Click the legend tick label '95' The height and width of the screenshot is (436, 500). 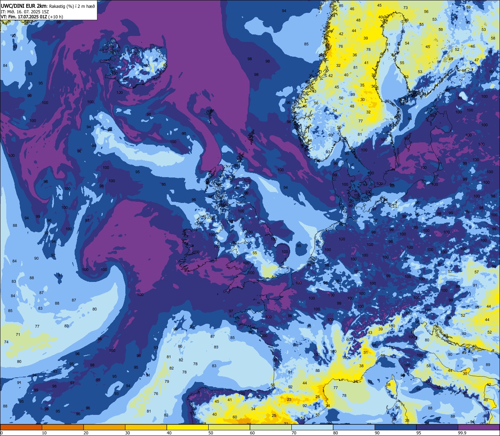click(x=418, y=433)
